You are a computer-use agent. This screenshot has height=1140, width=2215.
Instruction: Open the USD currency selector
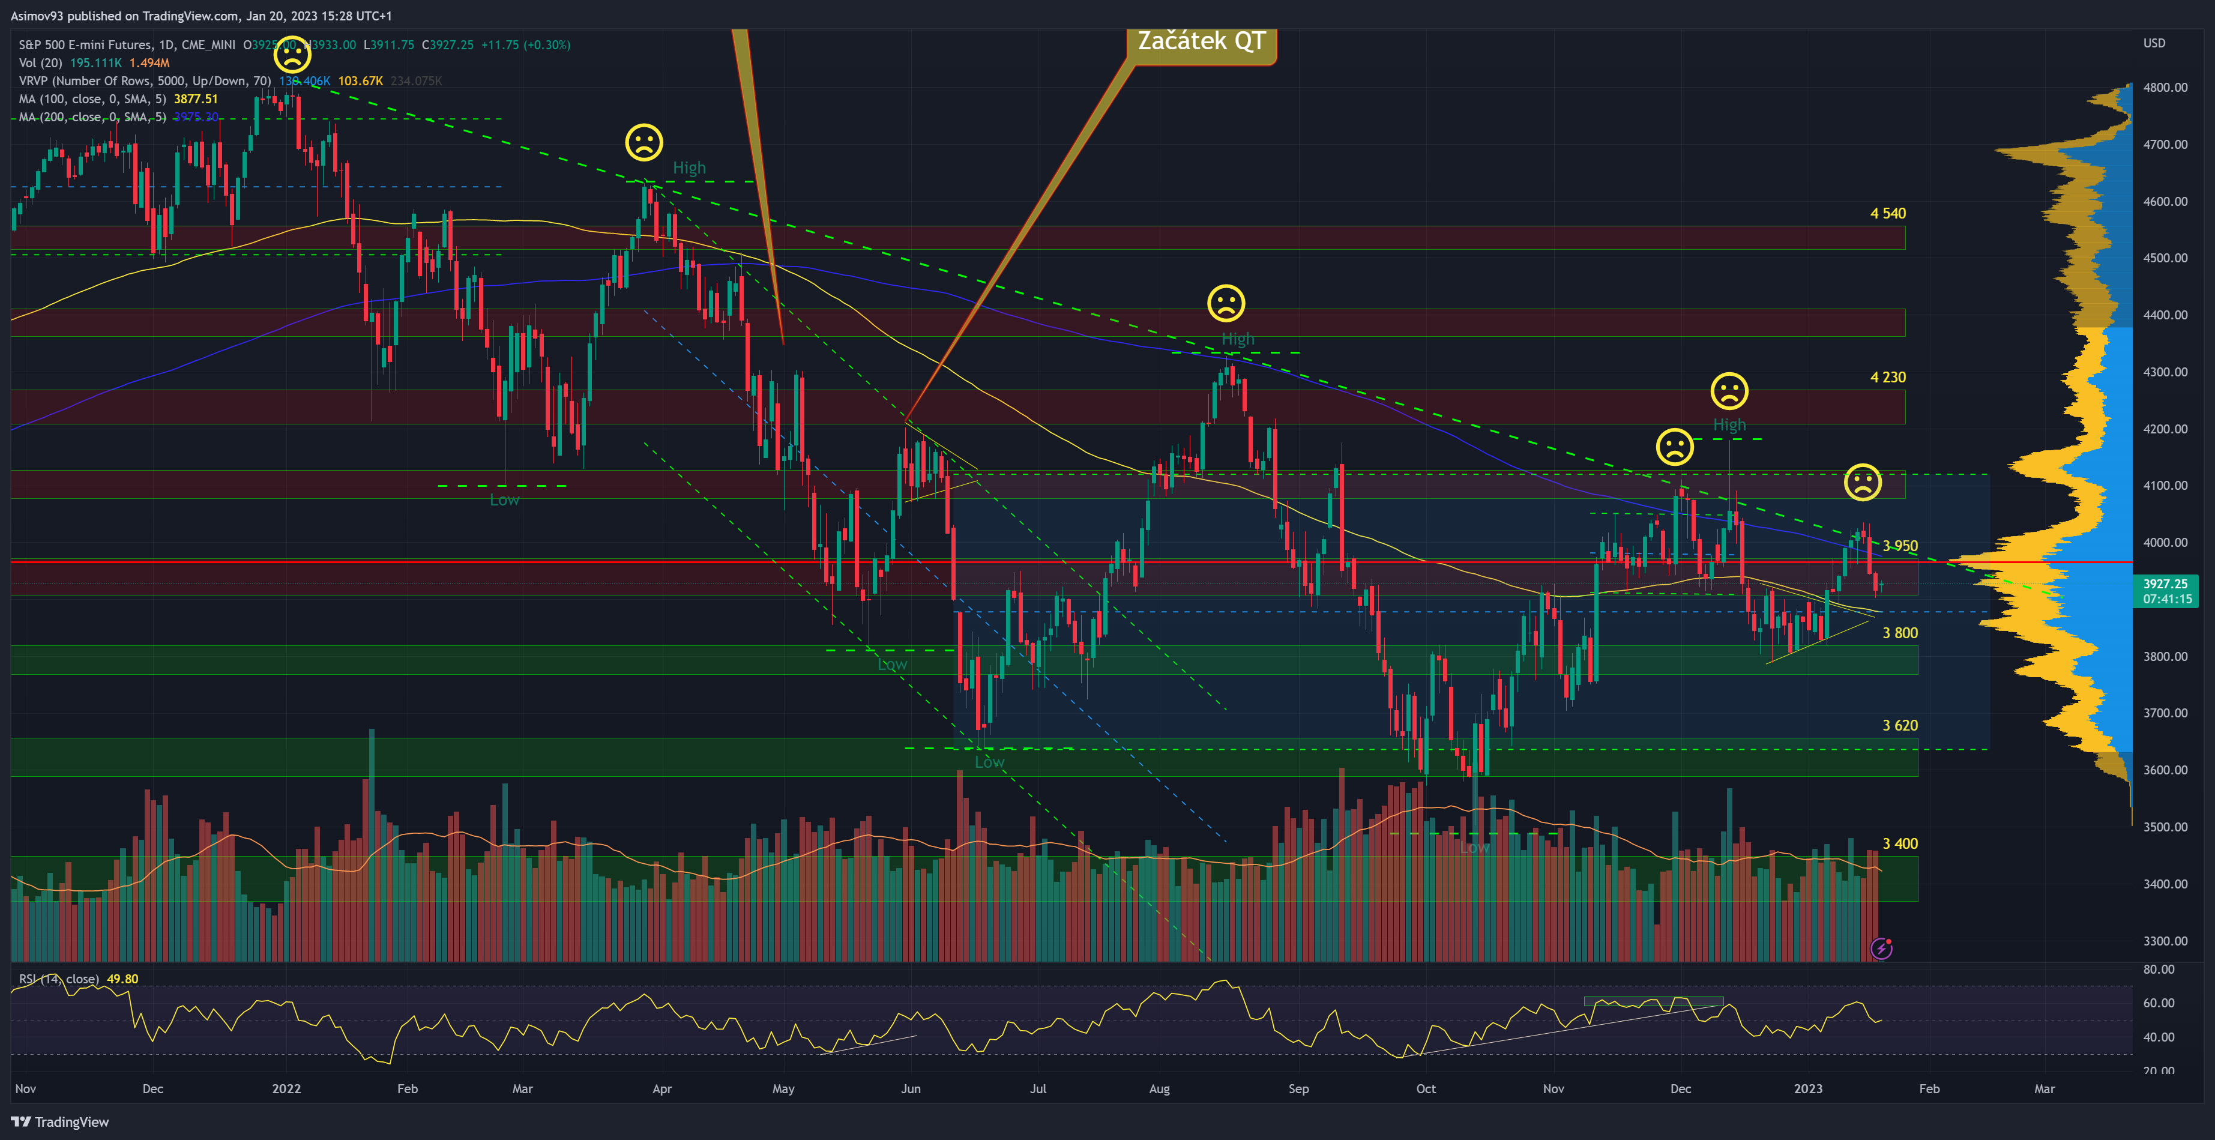[x=2154, y=43]
